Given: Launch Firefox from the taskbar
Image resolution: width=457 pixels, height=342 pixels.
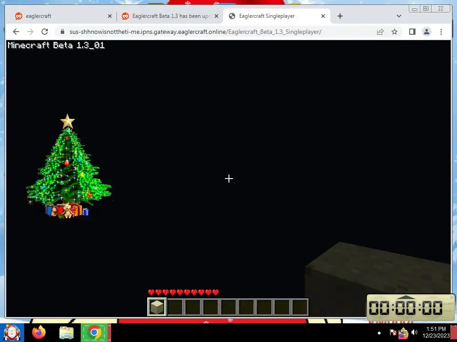Looking at the screenshot, I should pos(39,332).
